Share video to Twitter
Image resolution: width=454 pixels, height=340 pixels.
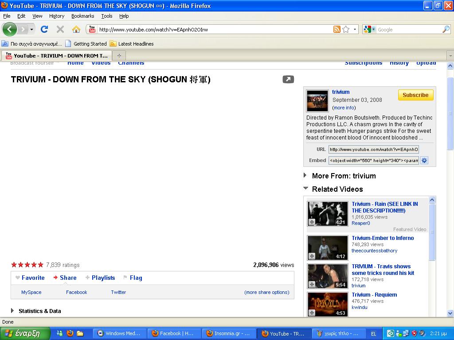click(x=118, y=292)
